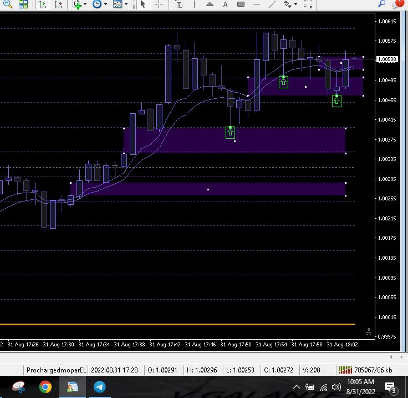The height and width of the screenshot is (398, 408).
Task: Select the horizontal line tool
Action: [x=257, y=4]
